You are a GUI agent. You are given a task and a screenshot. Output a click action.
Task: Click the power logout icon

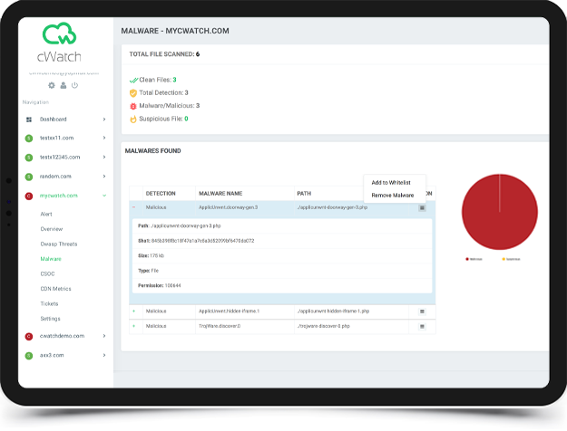tap(74, 85)
